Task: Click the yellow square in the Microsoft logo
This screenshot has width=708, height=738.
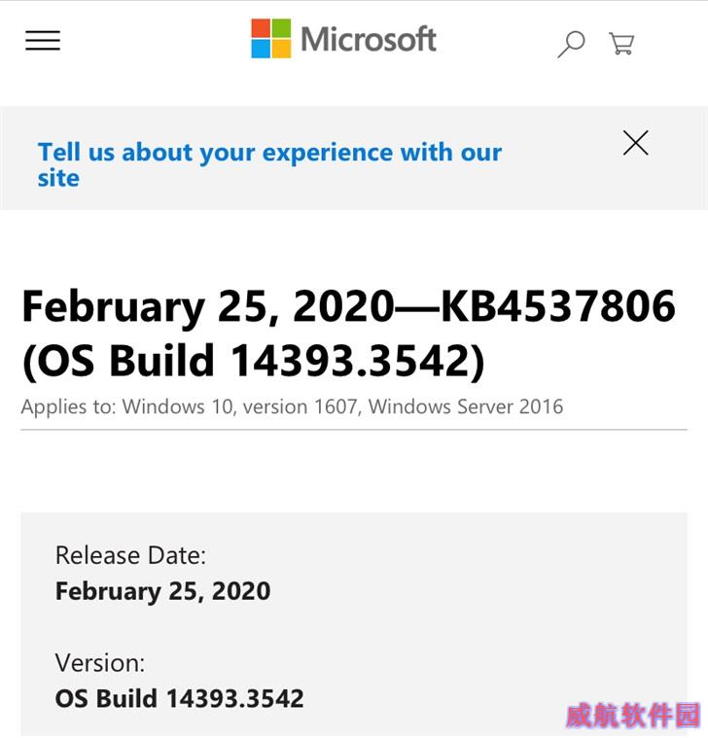Action: tap(281, 49)
